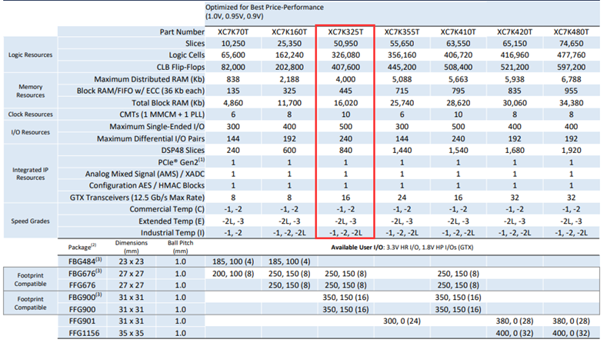Click the Available User I/O note
The height and width of the screenshot is (346, 607).
pyautogui.click(x=402, y=248)
